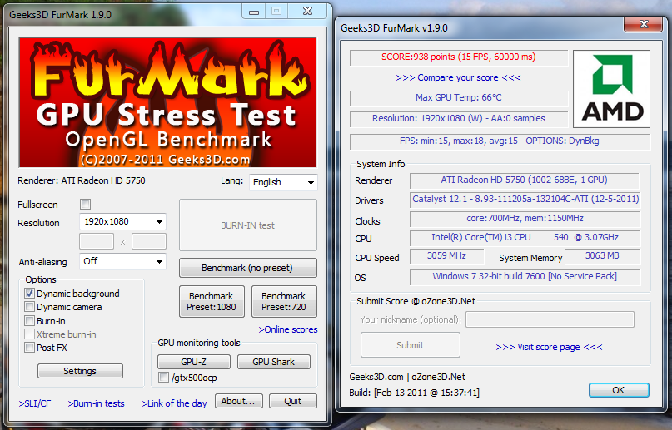Open the Resolution 1920x1080 dropdown
Viewport: 672px width, 430px height.
pos(122,221)
